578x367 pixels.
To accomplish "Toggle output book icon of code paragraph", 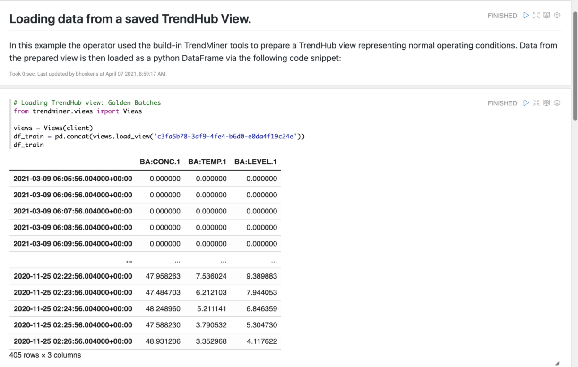I will point(546,103).
